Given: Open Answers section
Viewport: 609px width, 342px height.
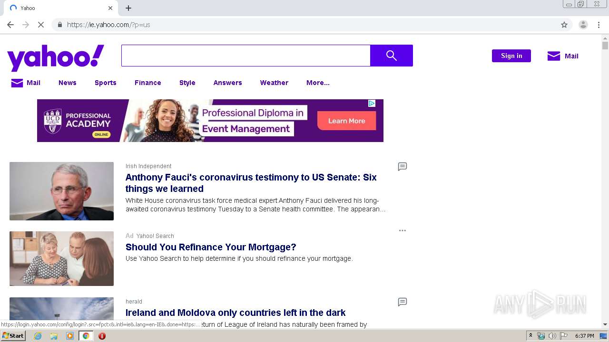Looking at the screenshot, I should 228,83.
